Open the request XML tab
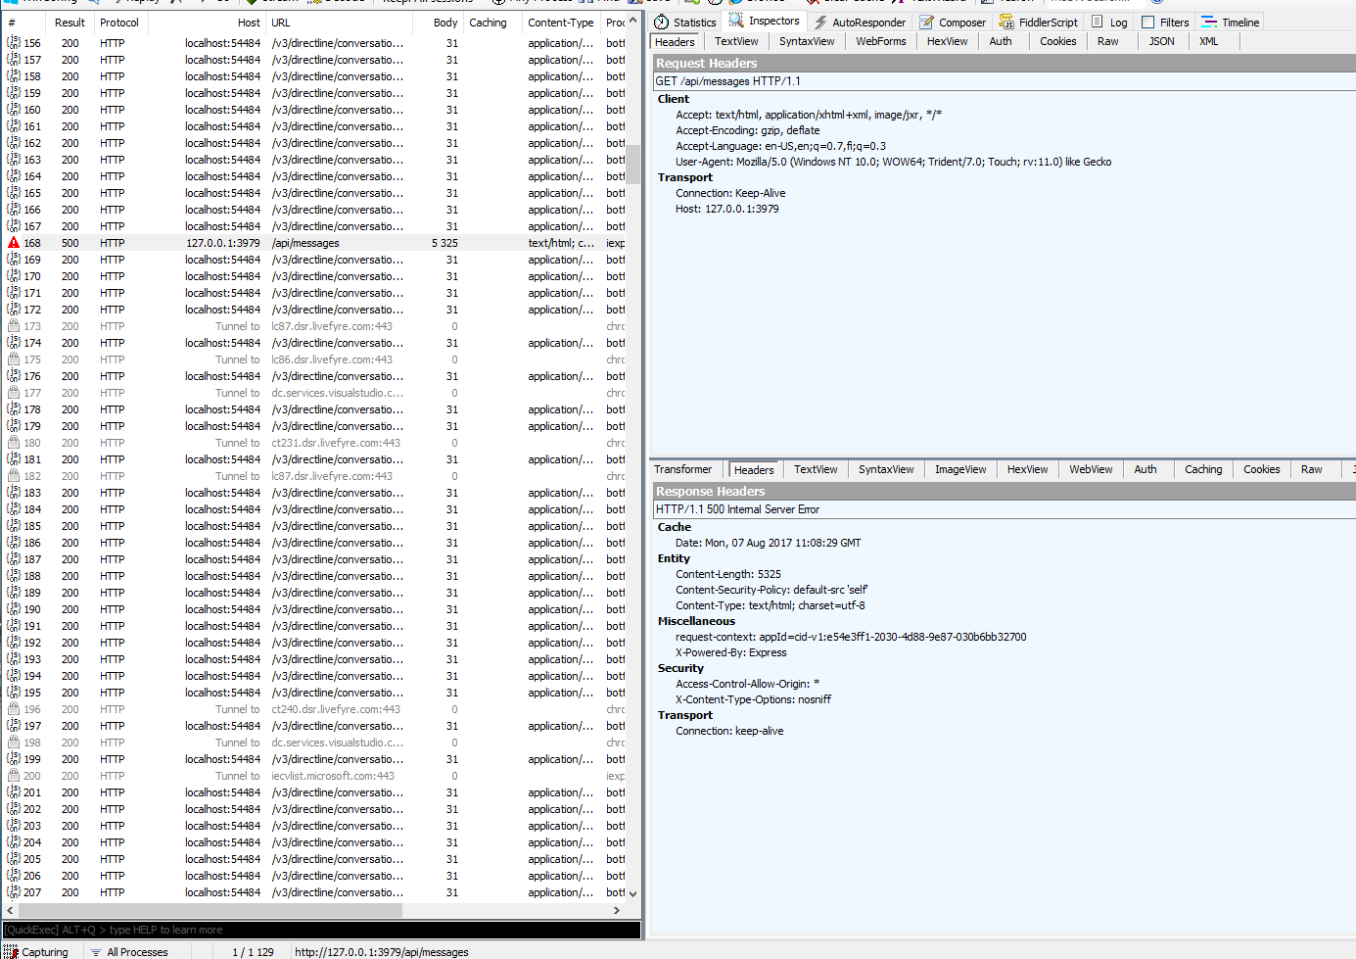This screenshot has width=1356, height=959. click(1209, 41)
